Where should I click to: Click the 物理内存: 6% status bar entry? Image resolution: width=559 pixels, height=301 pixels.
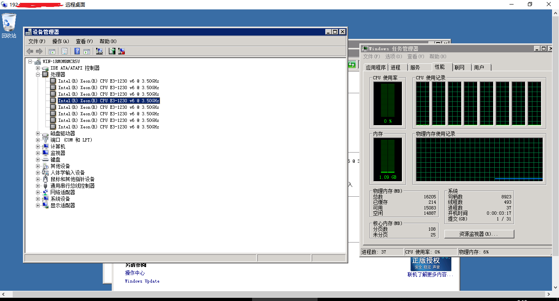(x=505, y=252)
